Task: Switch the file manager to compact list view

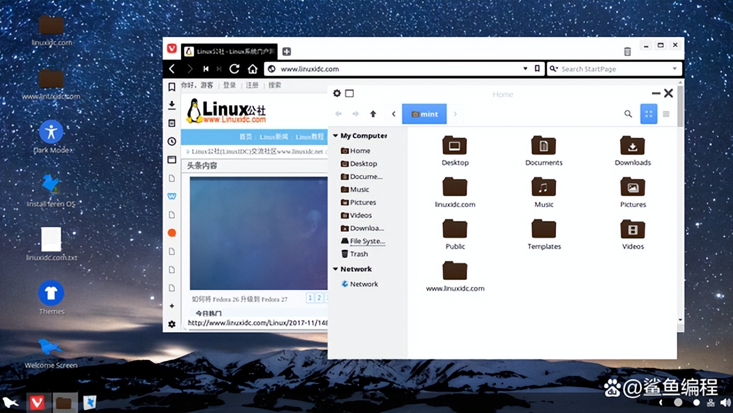Action: (x=665, y=114)
